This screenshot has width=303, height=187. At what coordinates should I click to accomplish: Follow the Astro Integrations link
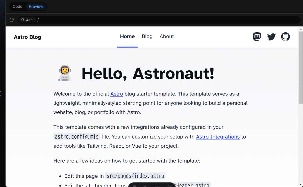tap(218, 137)
